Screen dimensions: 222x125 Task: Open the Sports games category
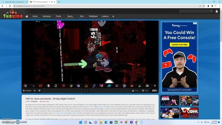tap(70, 16)
